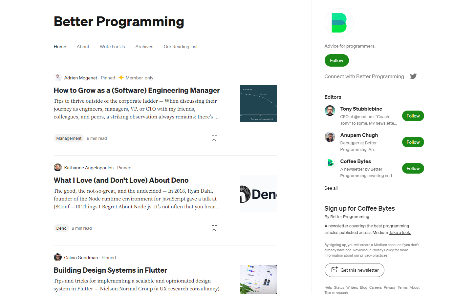The height and width of the screenshot is (294, 475).
Task: Follow the Coffee Bytes newsletter editor
Action: tap(413, 168)
